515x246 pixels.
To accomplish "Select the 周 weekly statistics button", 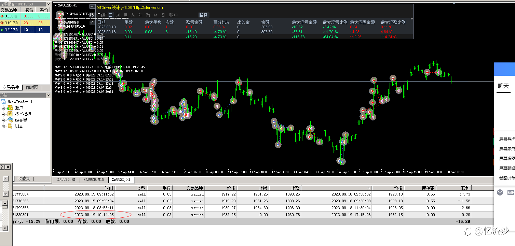I will (118, 15).
